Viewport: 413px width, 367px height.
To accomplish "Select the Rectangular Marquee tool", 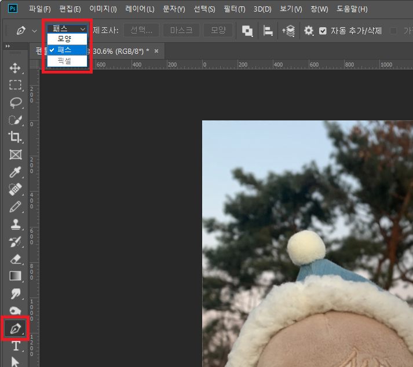I will pos(15,85).
